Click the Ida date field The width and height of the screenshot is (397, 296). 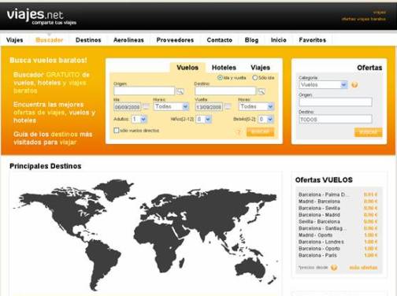click(x=128, y=107)
